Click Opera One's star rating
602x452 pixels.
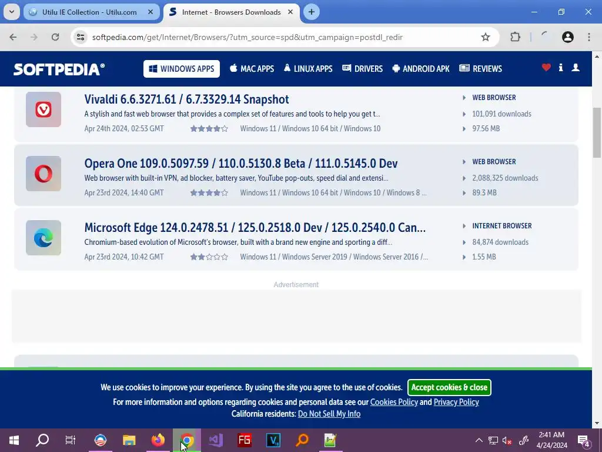tap(209, 193)
